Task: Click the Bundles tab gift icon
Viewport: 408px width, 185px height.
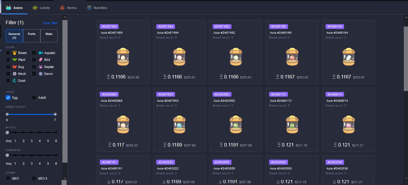Action: click(89, 8)
